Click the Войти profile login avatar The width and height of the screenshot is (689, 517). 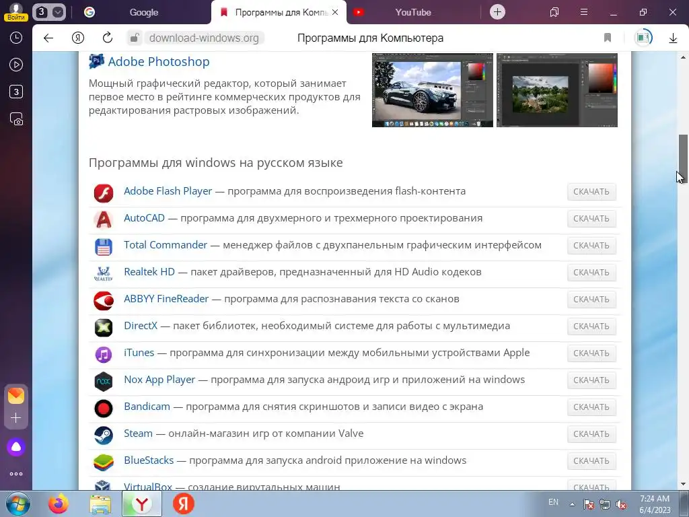[16, 12]
